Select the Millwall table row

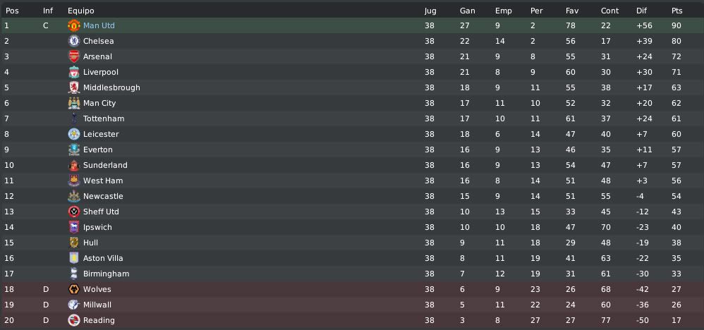352,305
